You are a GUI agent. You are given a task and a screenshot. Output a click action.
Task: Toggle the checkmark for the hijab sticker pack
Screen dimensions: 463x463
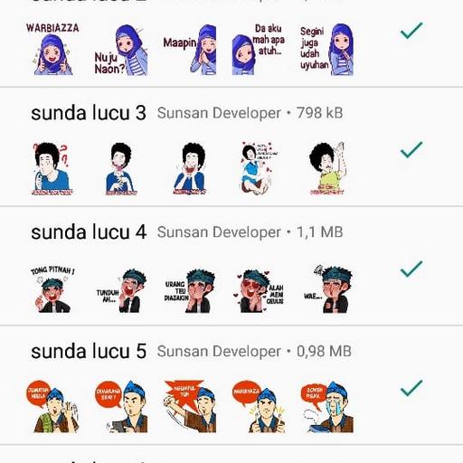click(411, 31)
